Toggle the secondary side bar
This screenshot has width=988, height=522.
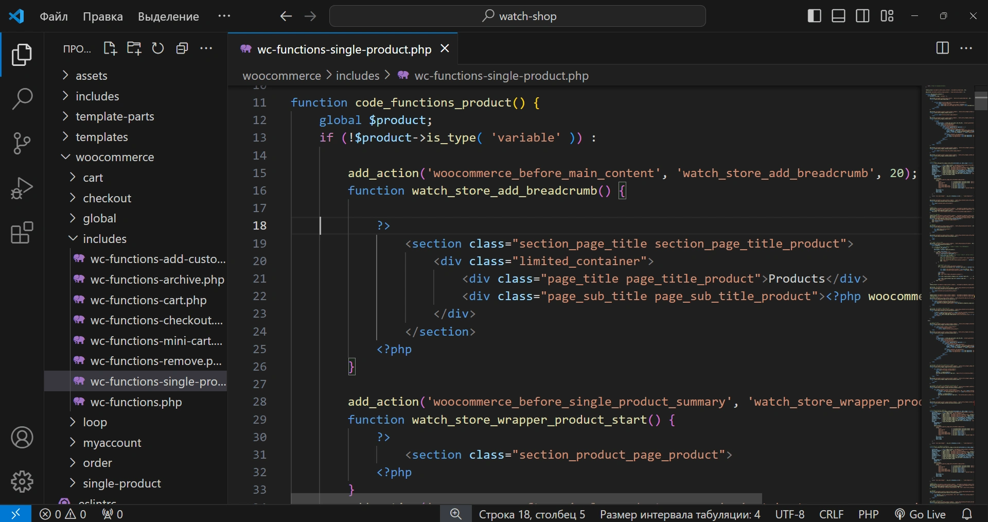click(862, 16)
